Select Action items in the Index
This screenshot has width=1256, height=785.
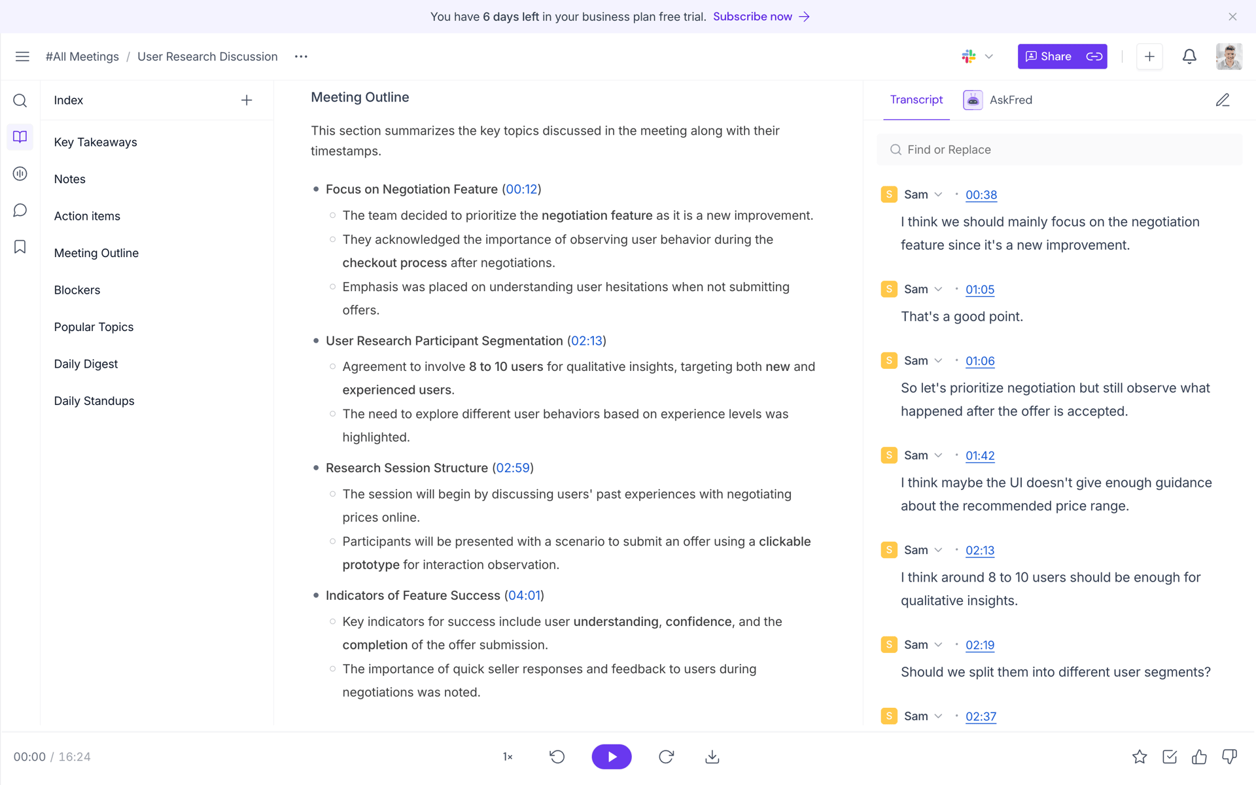(x=87, y=216)
